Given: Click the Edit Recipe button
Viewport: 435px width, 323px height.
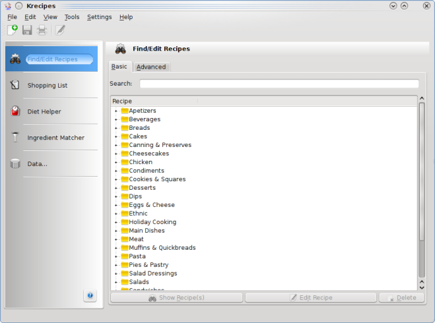Looking at the screenshot, I should (311, 297).
